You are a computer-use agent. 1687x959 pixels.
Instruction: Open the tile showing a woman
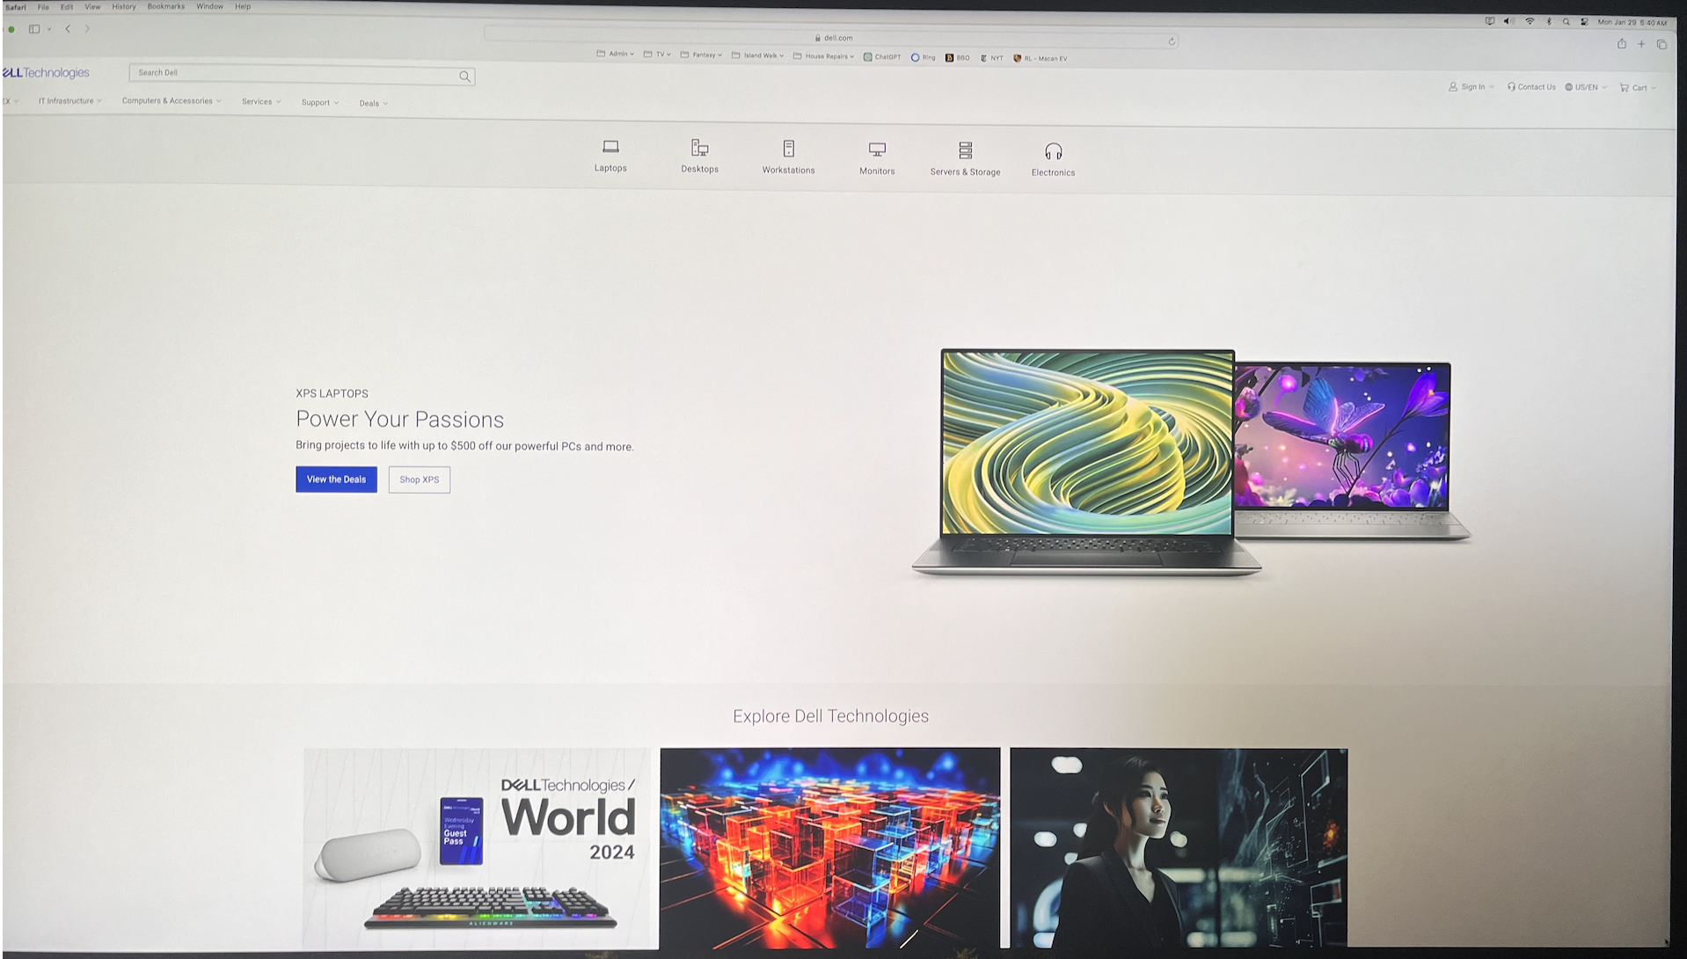1179,848
